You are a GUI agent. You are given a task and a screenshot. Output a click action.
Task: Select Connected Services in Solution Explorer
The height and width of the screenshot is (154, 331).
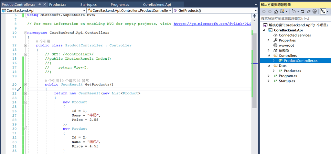(x=295, y=35)
